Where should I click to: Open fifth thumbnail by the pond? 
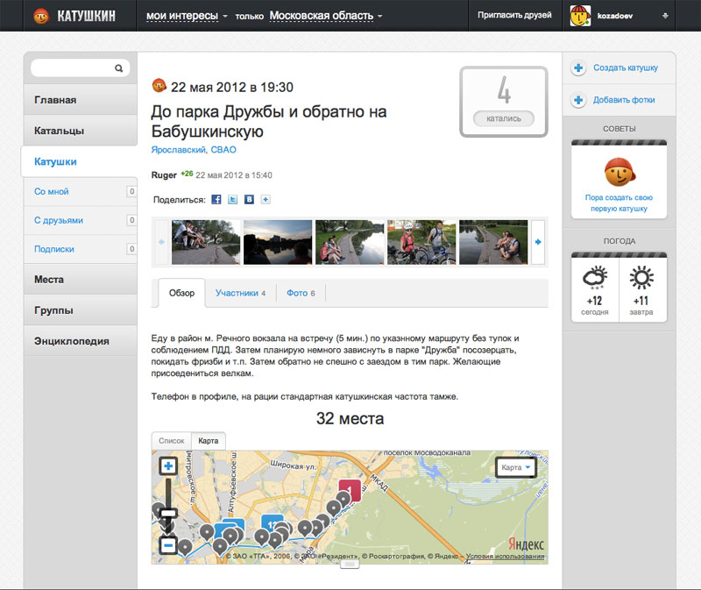click(493, 242)
